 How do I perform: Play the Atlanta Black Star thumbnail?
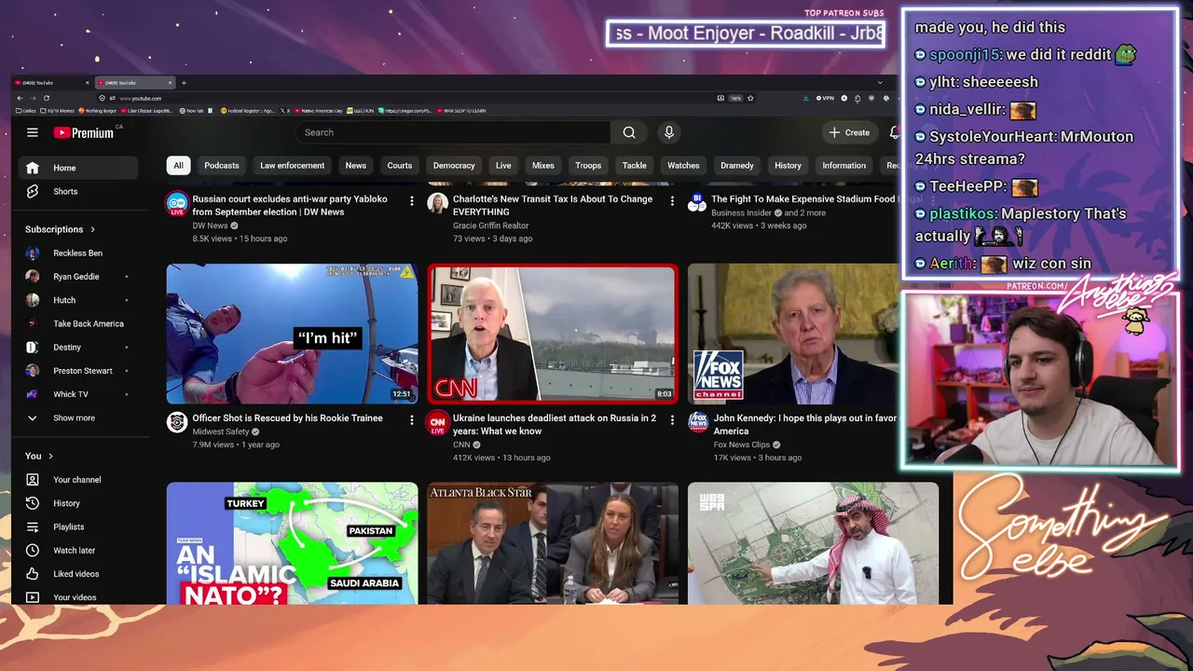point(553,543)
